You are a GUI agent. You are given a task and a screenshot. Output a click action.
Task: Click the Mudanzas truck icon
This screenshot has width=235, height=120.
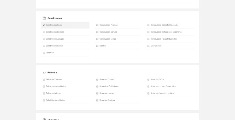coord(44,119)
